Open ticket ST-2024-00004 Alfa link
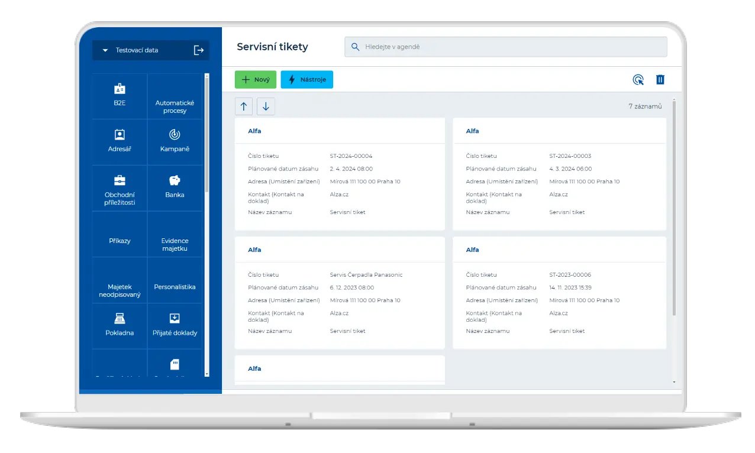This screenshot has width=755, height=453. [254, 131]
